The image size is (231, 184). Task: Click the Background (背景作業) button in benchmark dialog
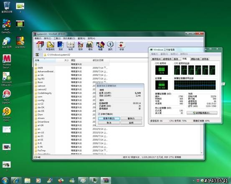[x=109, y=118]
